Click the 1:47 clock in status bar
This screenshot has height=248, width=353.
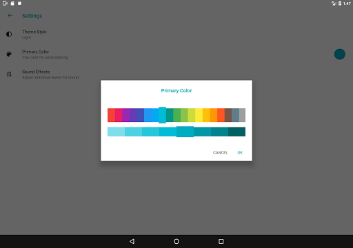point(347,3)
